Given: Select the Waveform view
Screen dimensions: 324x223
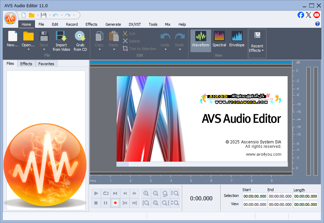Looking at the screenshot, I should click(201, 40).
